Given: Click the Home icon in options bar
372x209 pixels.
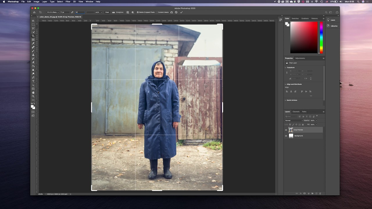Looking at the screenshot, I should [34, 12].
